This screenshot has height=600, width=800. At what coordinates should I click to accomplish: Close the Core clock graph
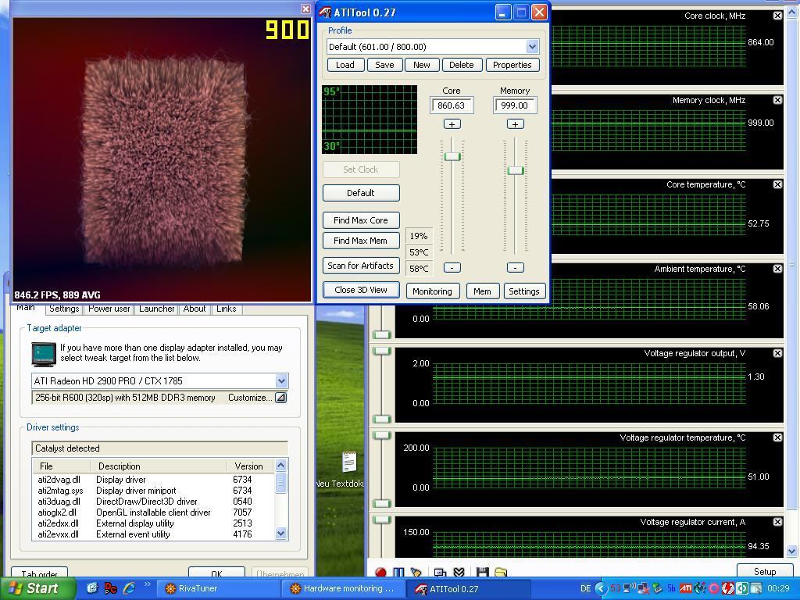tap(777, 16)
